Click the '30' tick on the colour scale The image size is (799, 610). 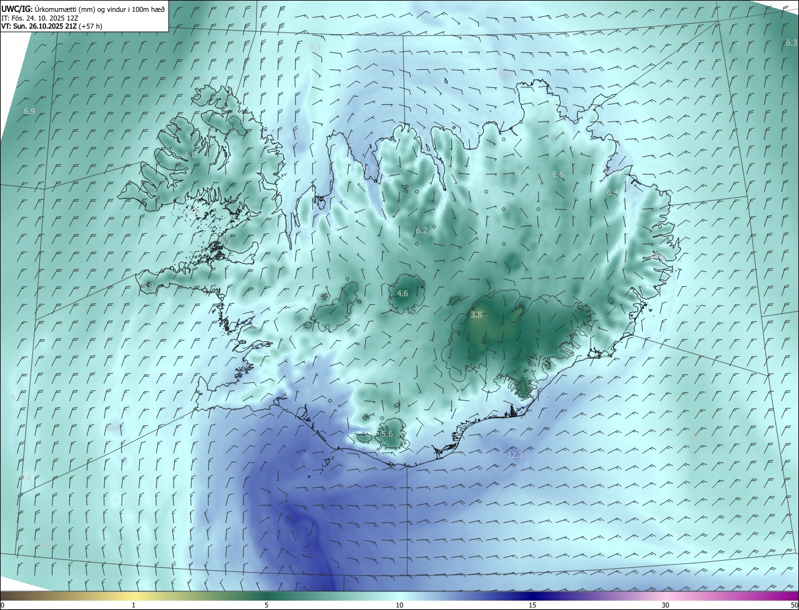(x=665, y=605)
